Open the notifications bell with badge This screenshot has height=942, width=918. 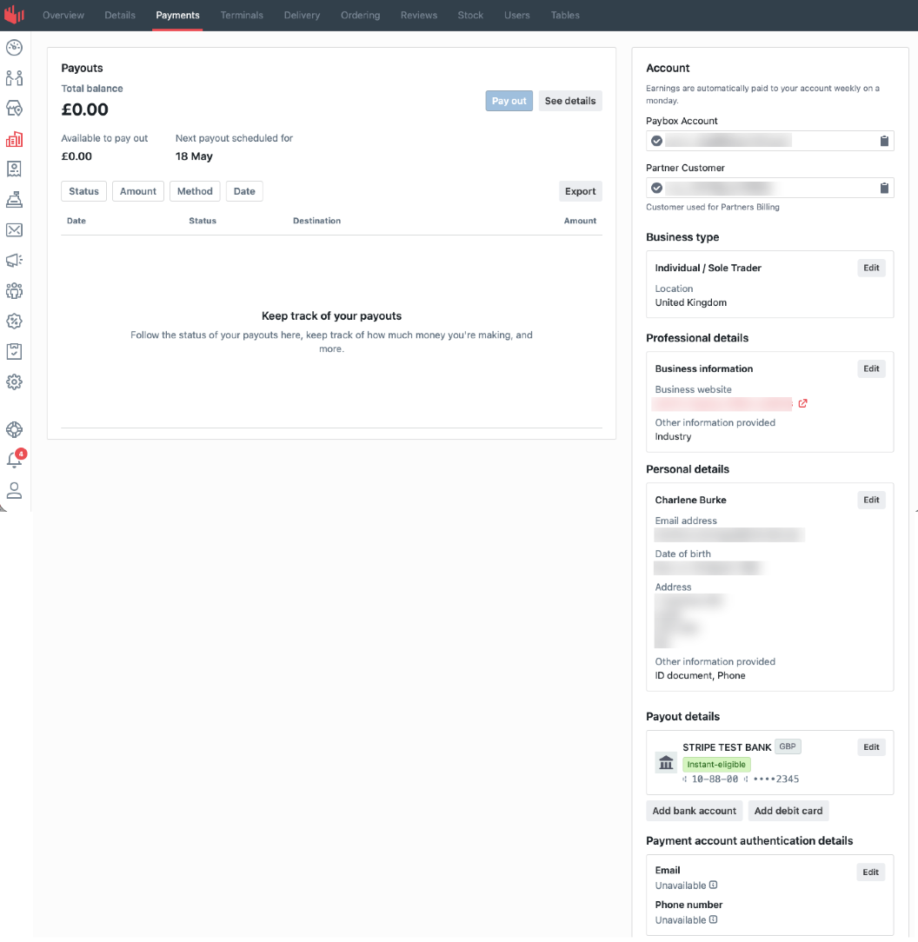tap(15, 460)
